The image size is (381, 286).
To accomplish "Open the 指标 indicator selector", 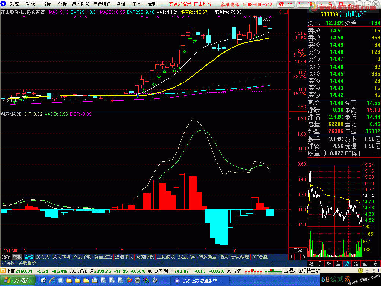I will [x=6, y=257].
